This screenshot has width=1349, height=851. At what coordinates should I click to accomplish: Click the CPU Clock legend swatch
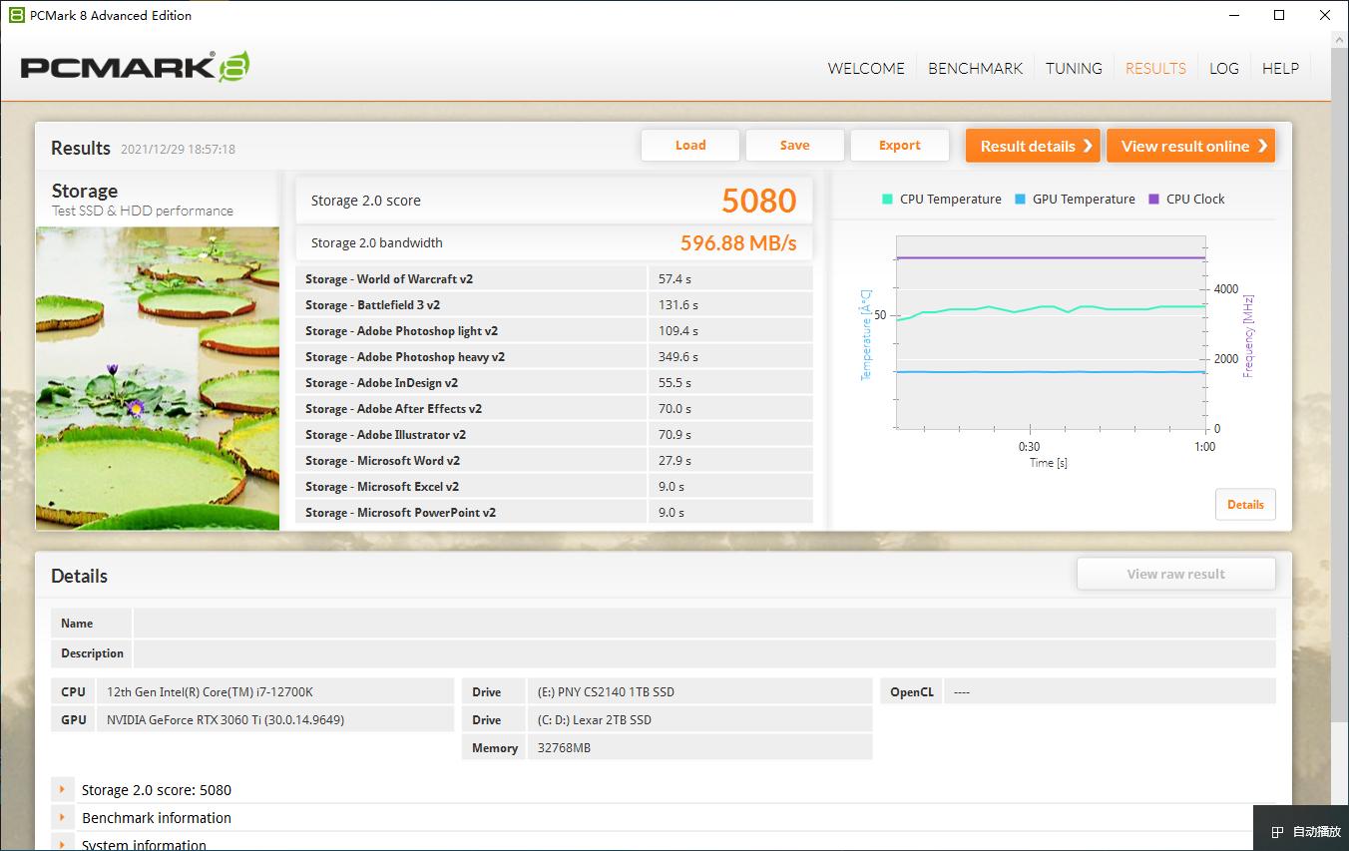1154,199
